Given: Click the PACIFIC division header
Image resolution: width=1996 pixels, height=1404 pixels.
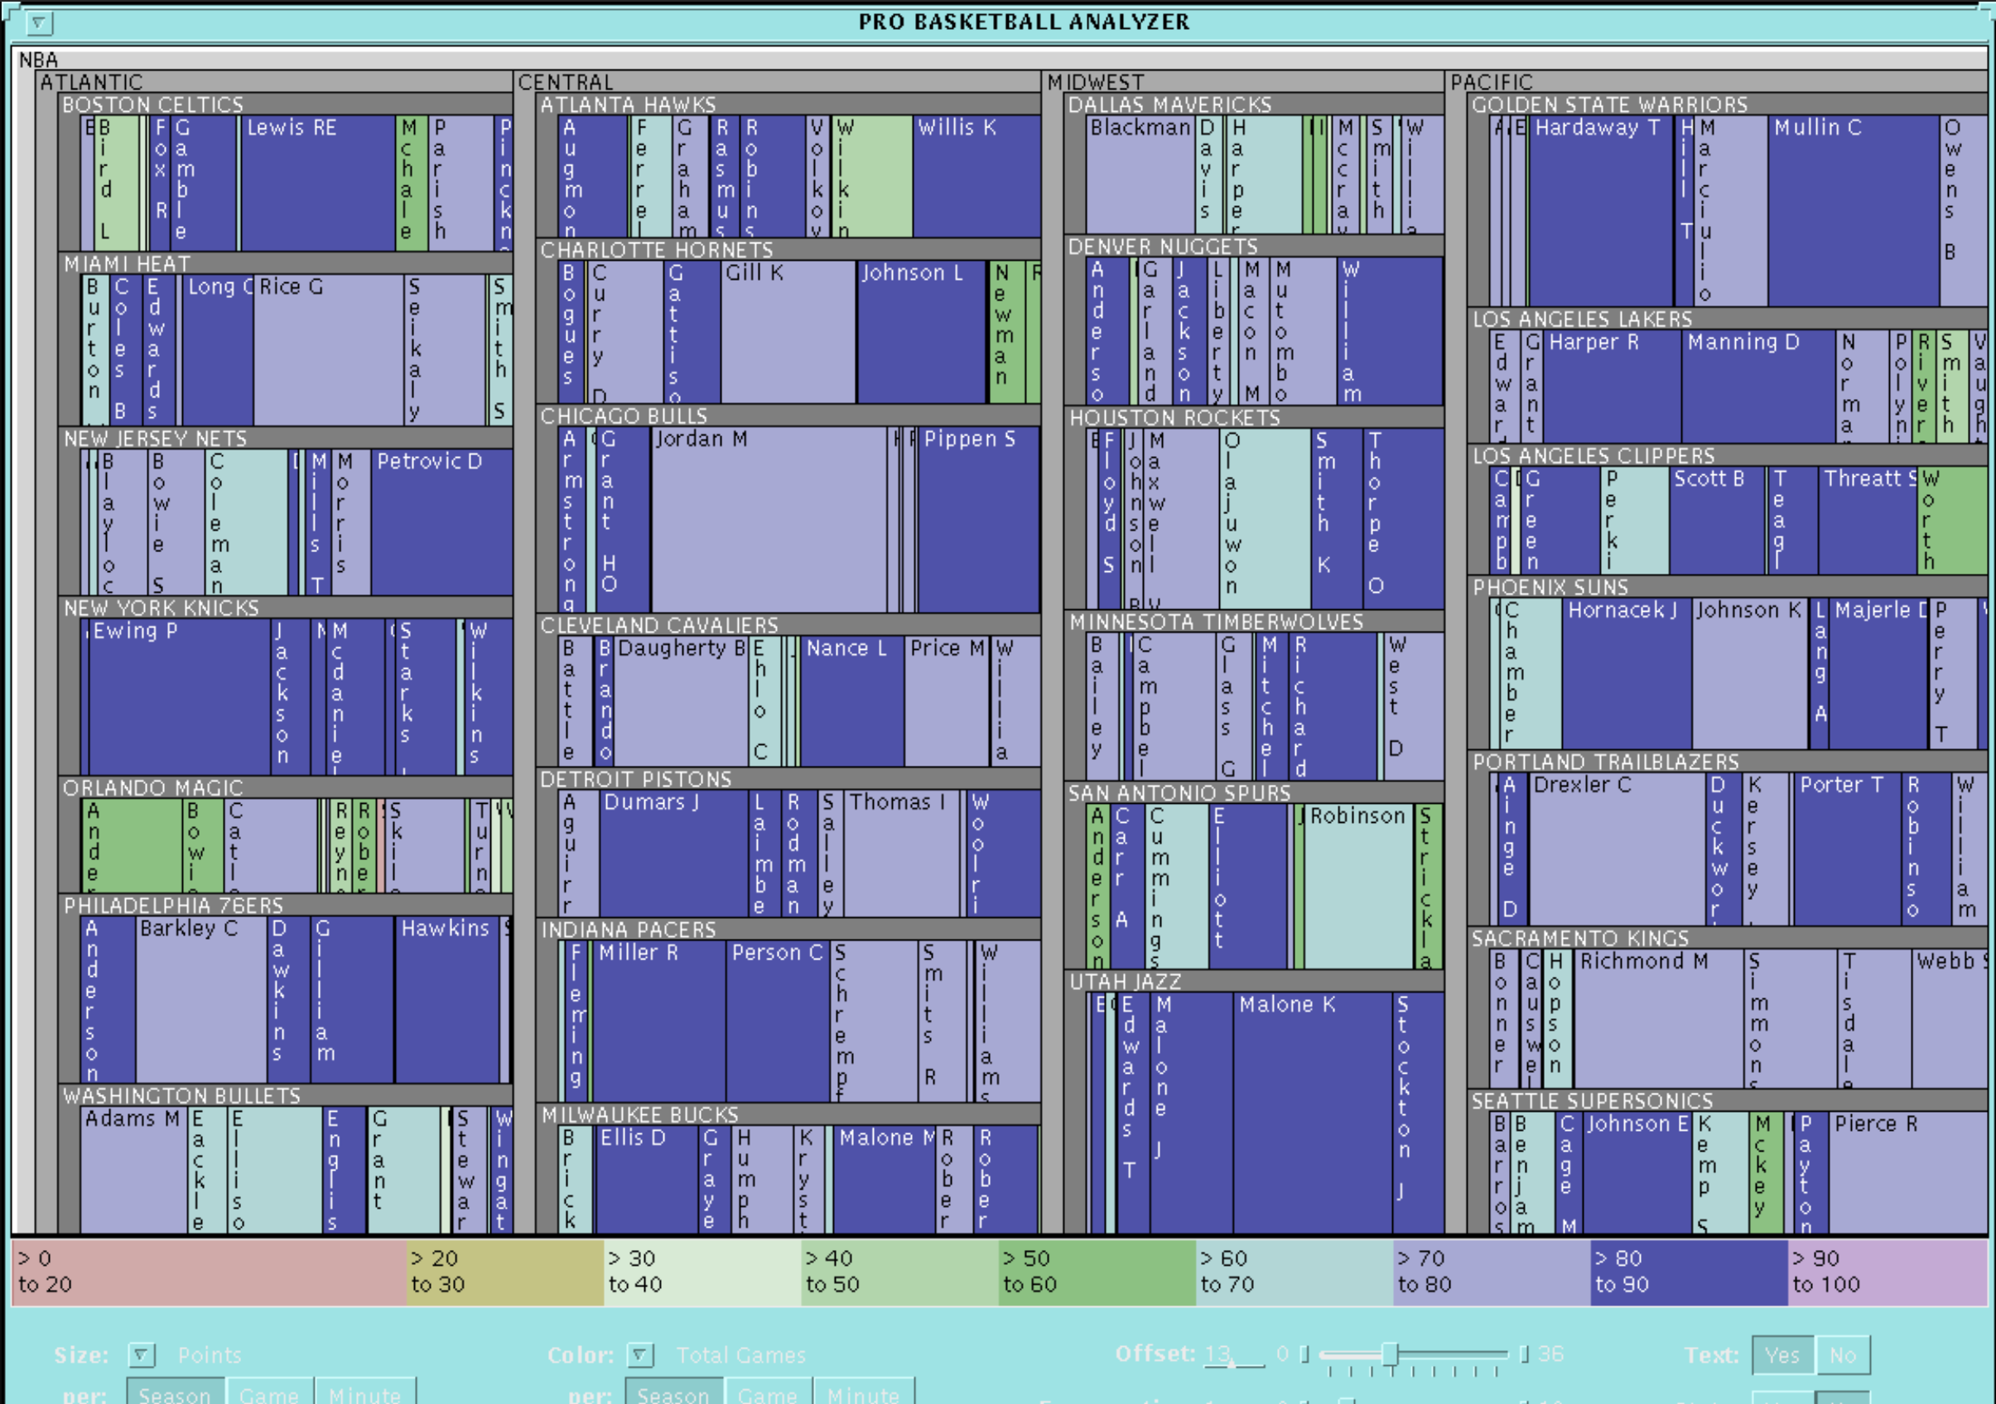Looking at the screenshot, I should pyautogui.click(x=1492, y=83).
